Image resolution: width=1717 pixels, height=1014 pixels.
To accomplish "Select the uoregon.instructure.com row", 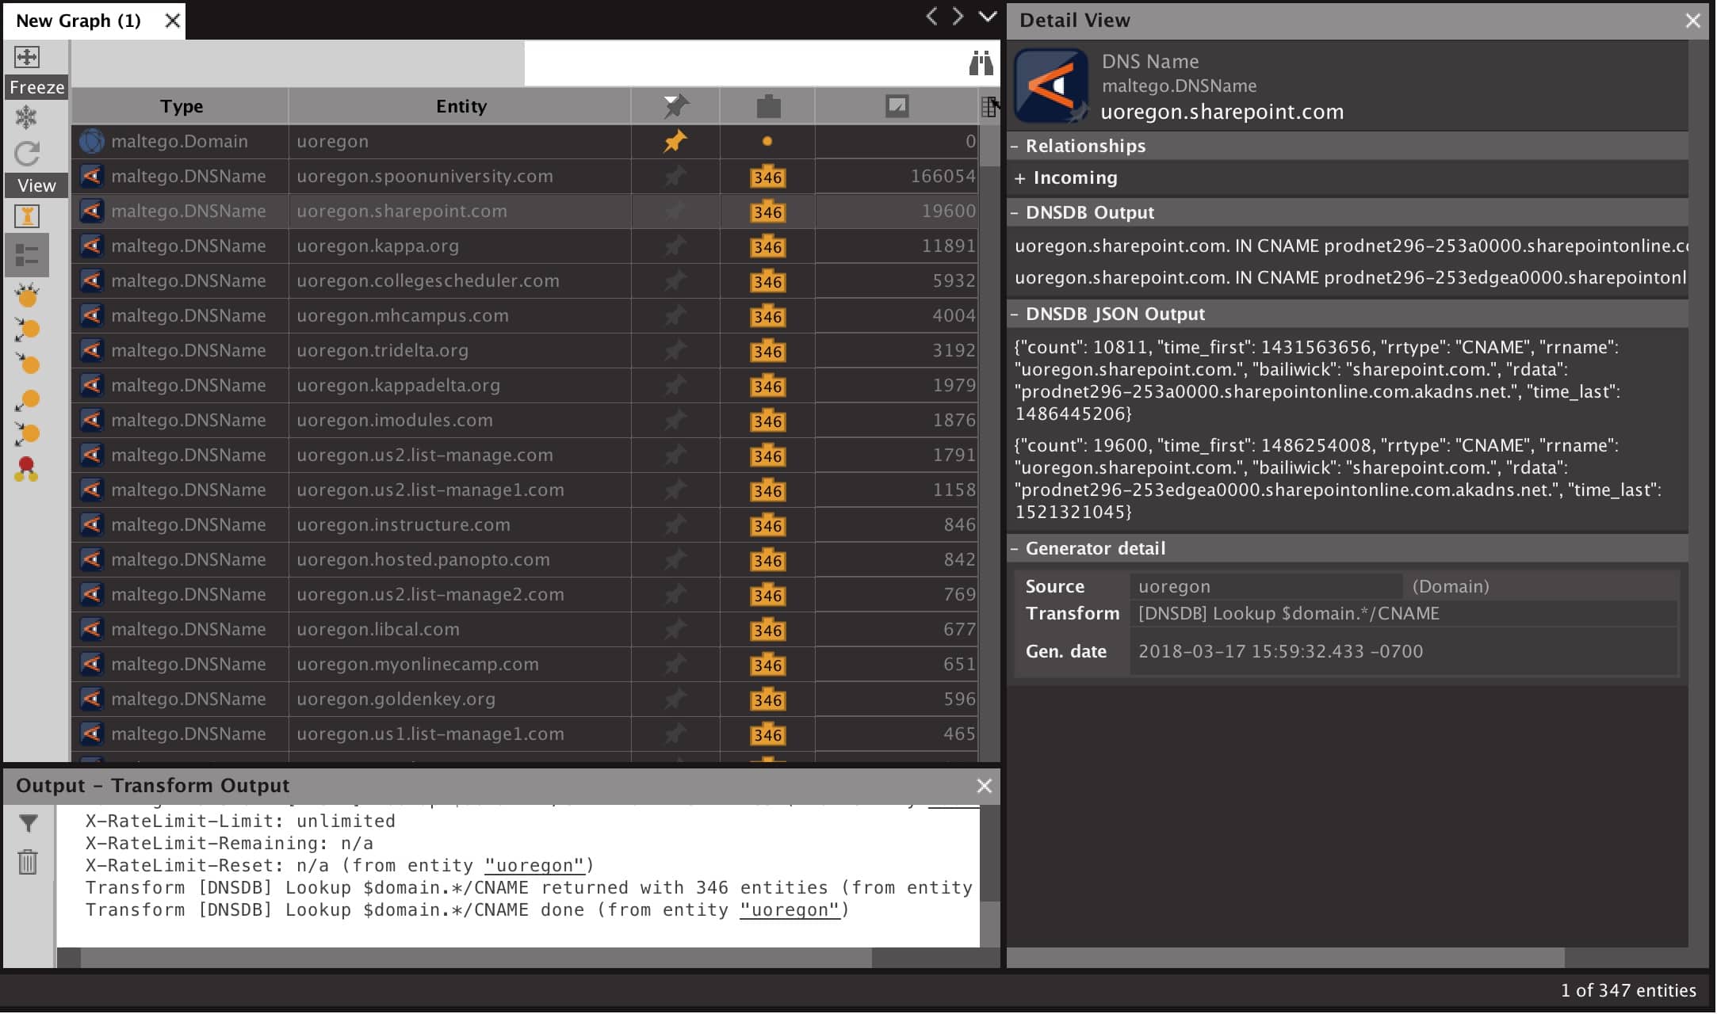I will (525, 524).
